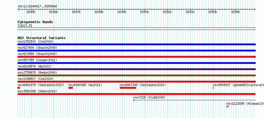Click the esv3580098 (Uddin2014) label
Screen dimensions: 264x118
tap(37, 91)
